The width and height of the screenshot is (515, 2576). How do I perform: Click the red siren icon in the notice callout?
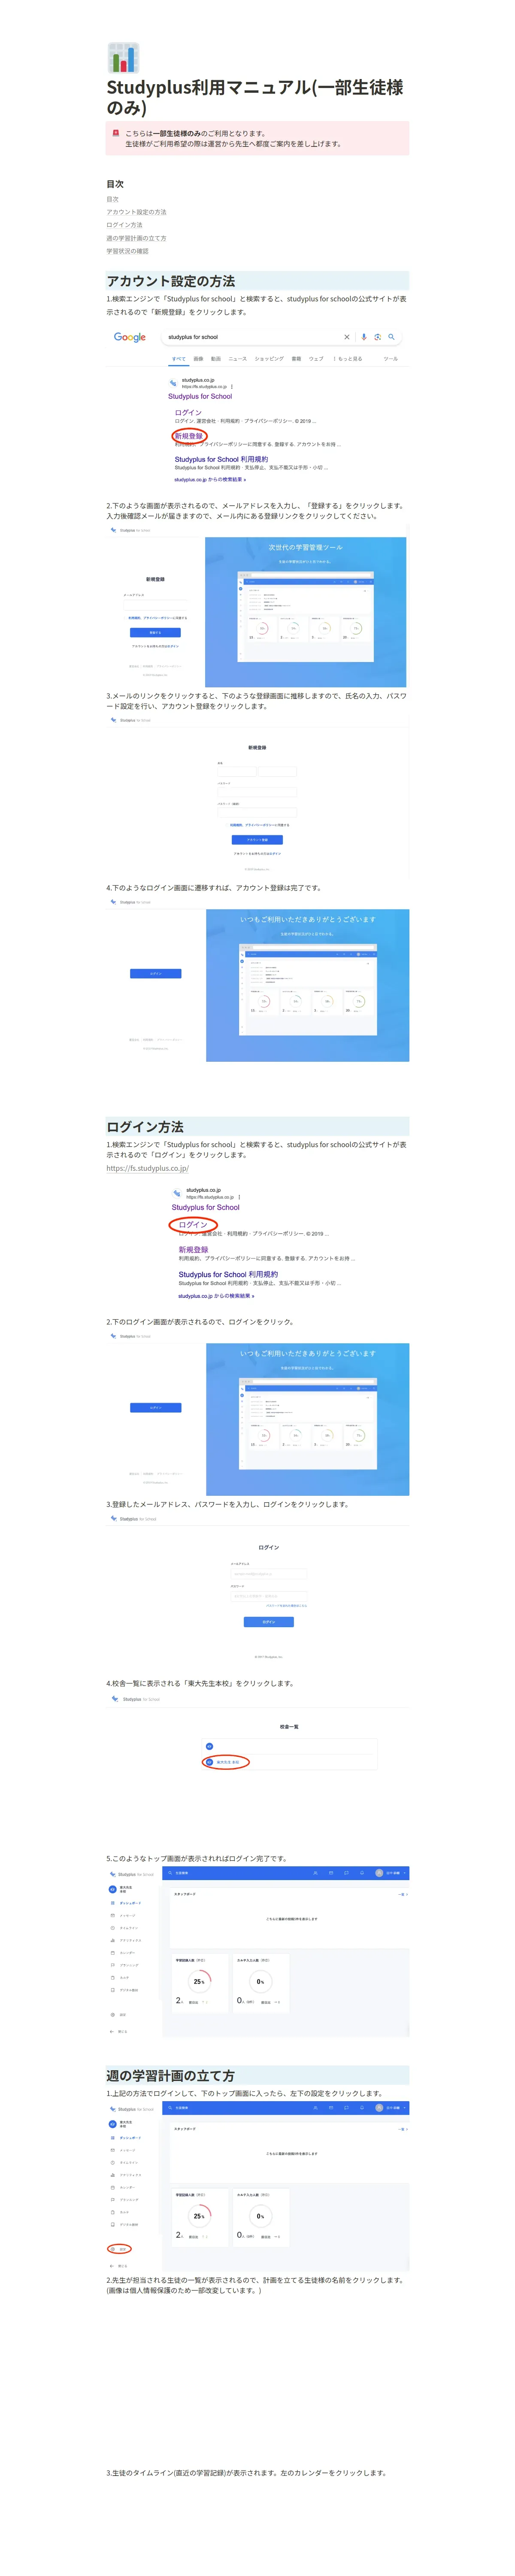coord(116,133)
